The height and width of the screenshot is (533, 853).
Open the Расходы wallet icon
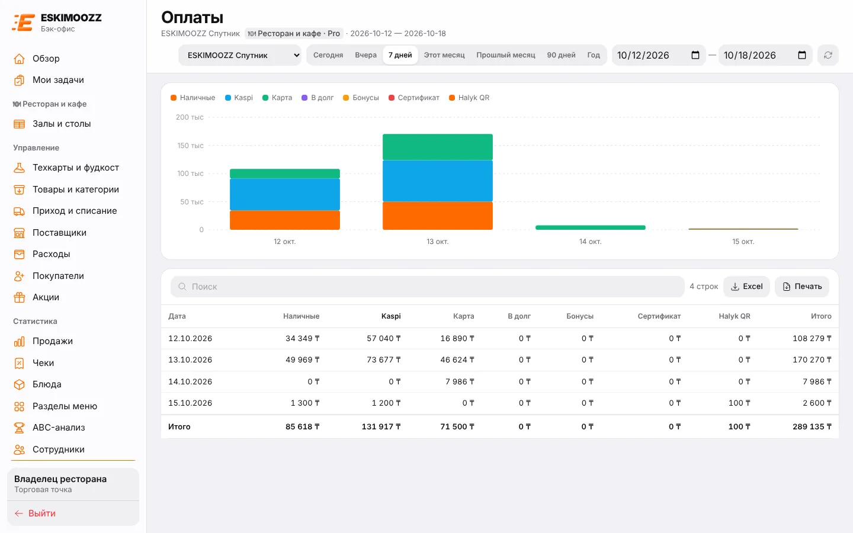[x=20, y=254]
